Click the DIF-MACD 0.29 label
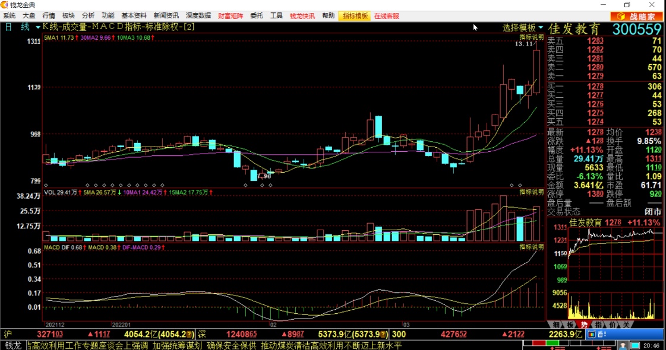This screenshot has width=666, height=350. [141, 247]
